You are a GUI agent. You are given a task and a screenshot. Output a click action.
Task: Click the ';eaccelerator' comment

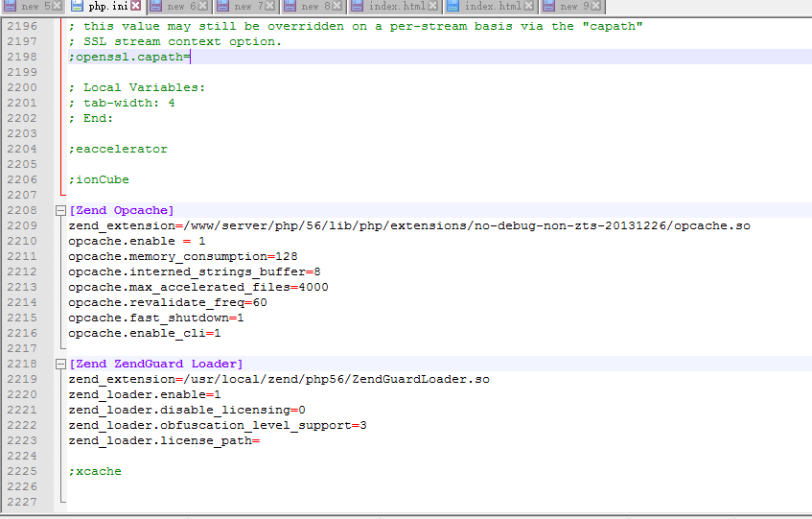click(118, 149)
